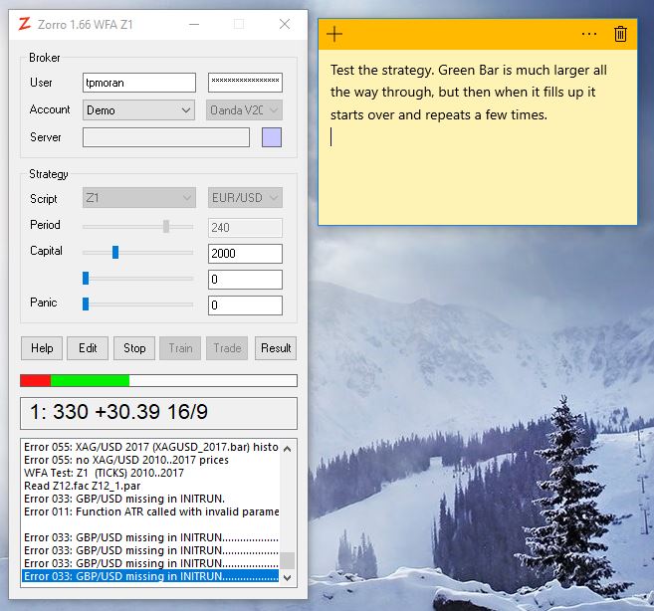
Task: Select the highlighted 'Error 033' log line
Action: click(150, 576)
